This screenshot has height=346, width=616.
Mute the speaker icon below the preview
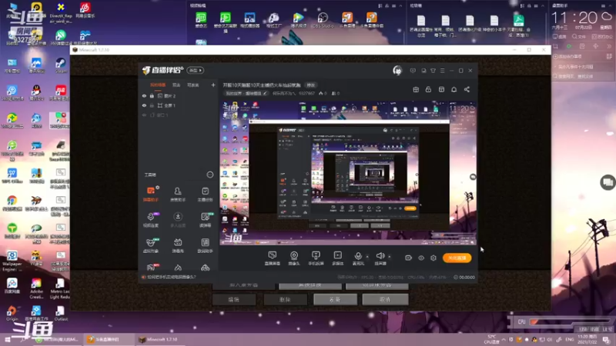pyautogui.click(x=380, y=258)
